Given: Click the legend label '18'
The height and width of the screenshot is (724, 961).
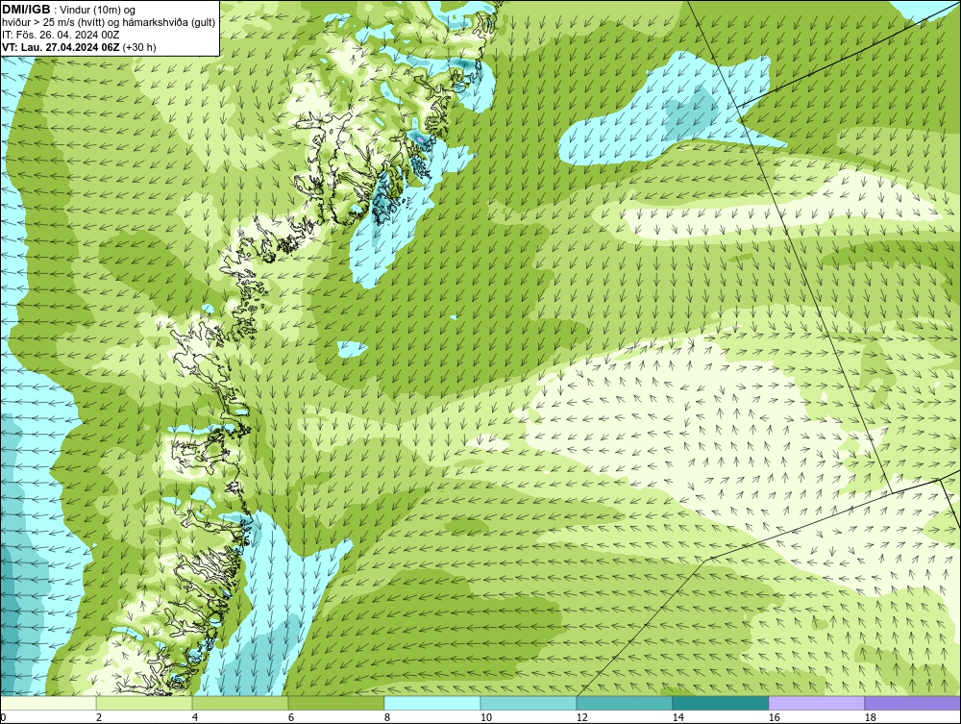Looking at the screenshot, I should click(870, 717).
